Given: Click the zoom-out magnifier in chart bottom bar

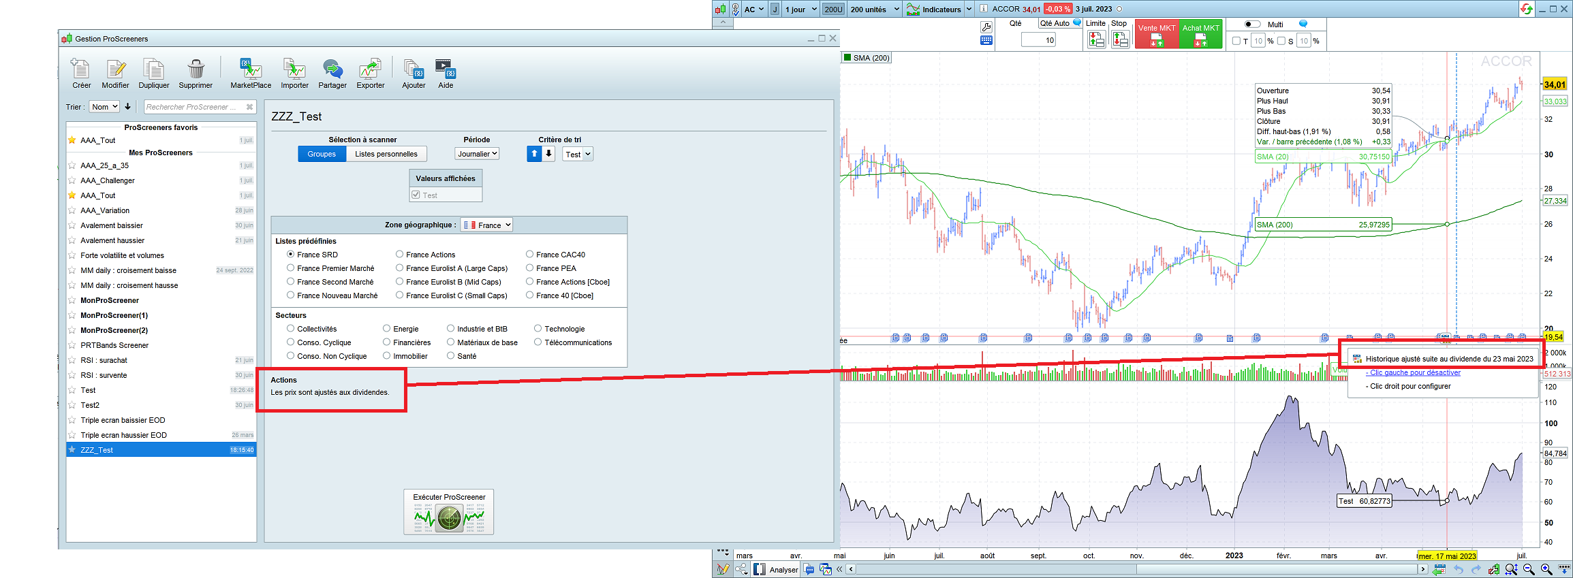Looking at the screenshot, I should tap(1529, 569).
